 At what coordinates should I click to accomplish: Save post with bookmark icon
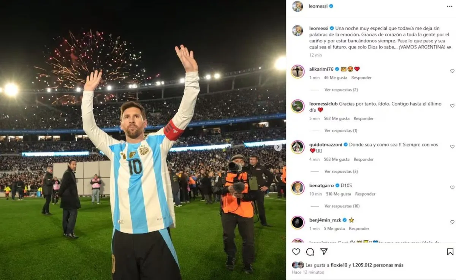click(x=450, y=252)
